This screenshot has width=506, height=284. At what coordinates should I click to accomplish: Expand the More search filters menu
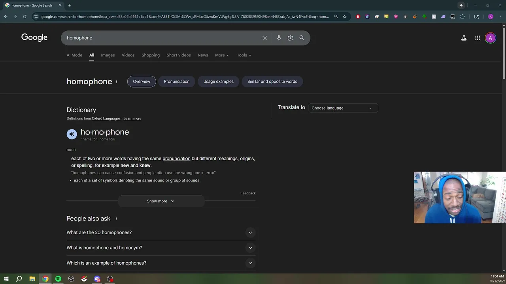(x=222, y=55)
